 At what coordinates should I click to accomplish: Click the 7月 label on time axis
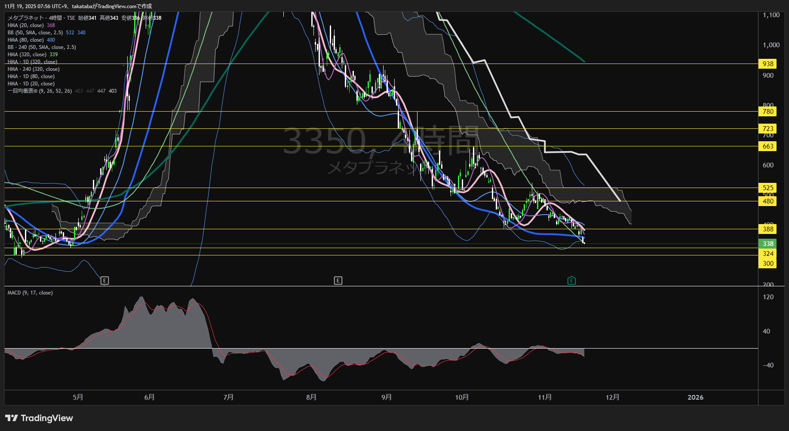pyautogui.click(x=228, y=398)
